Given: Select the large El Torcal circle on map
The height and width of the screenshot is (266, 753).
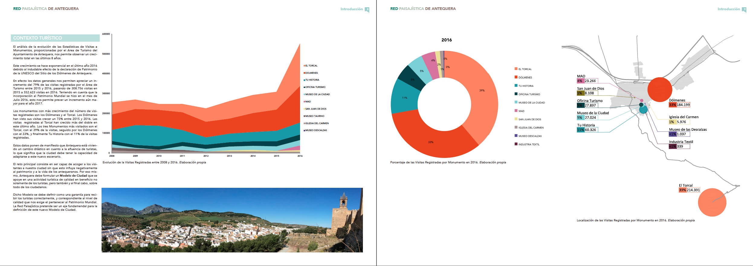Looking at the screenshot, I should coord(712,202).
